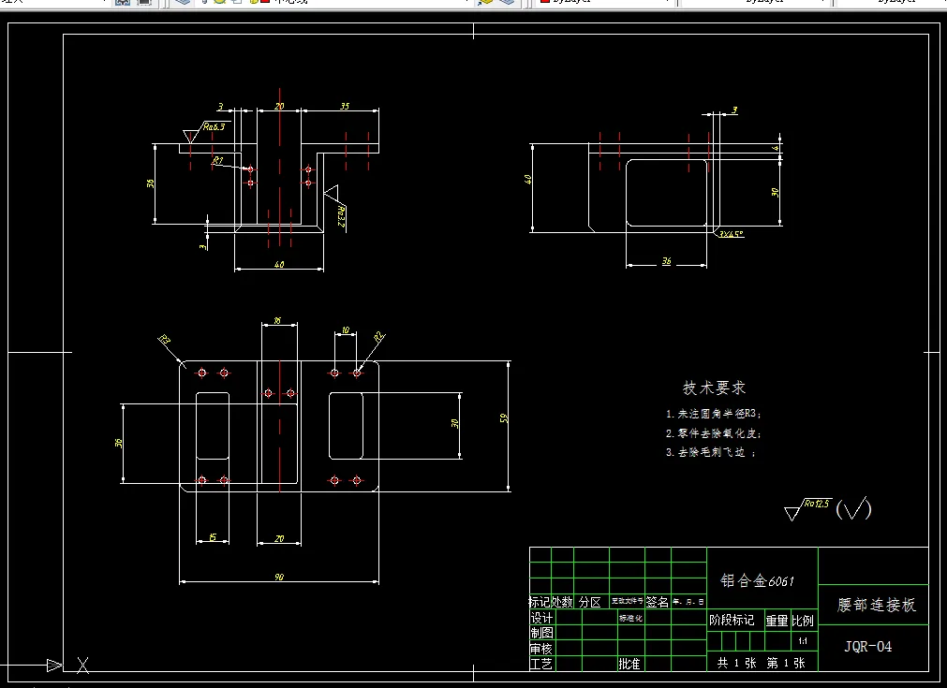Screen dimensions: 947x688
Task: Click the 比例 title block cell
Action: [x=803, y=621]
